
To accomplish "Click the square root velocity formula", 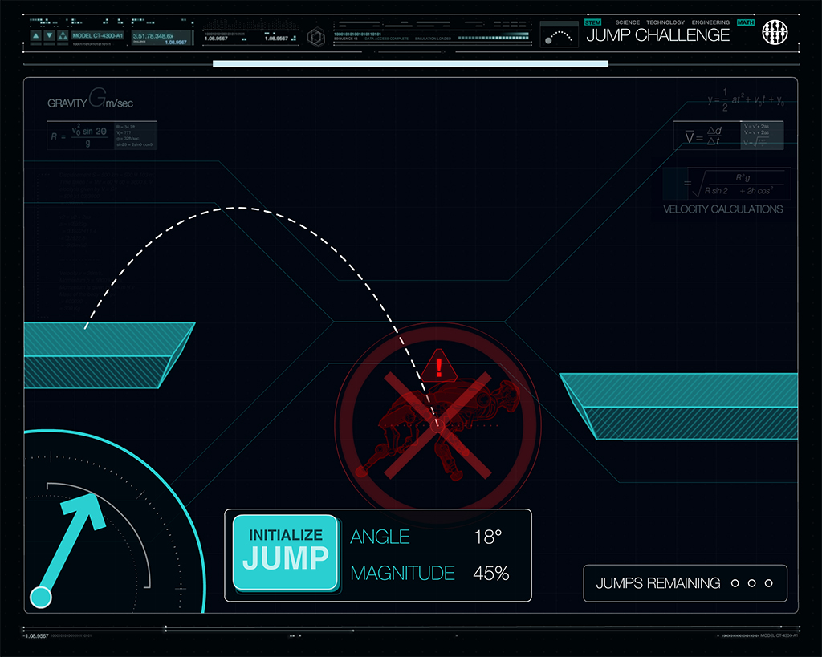I will [x=726, y=184].
